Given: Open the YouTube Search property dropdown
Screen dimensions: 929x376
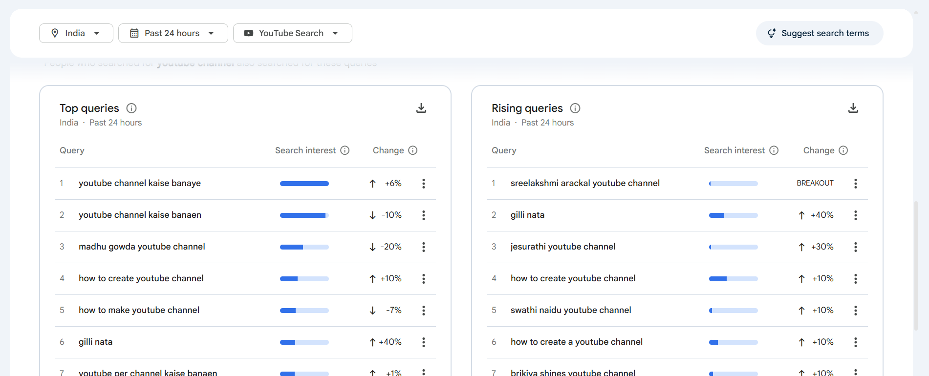Looking at the screenshot, I should point(292,33).
